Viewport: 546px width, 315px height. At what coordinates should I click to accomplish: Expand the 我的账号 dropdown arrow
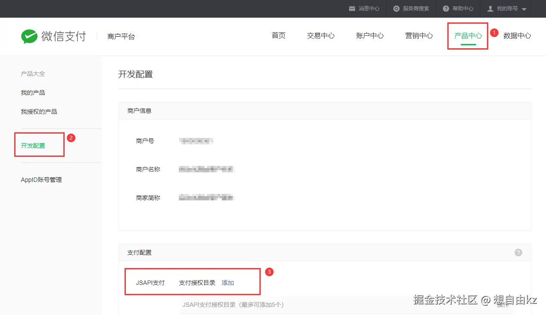click(524, 9)
